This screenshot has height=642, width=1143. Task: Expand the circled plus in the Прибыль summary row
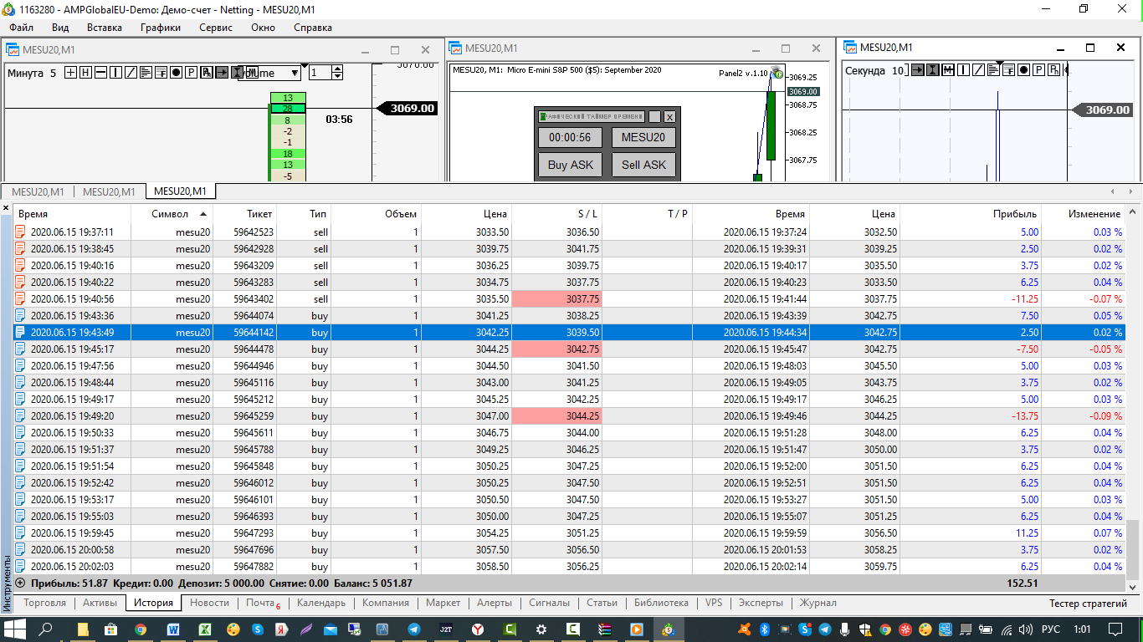20,583
